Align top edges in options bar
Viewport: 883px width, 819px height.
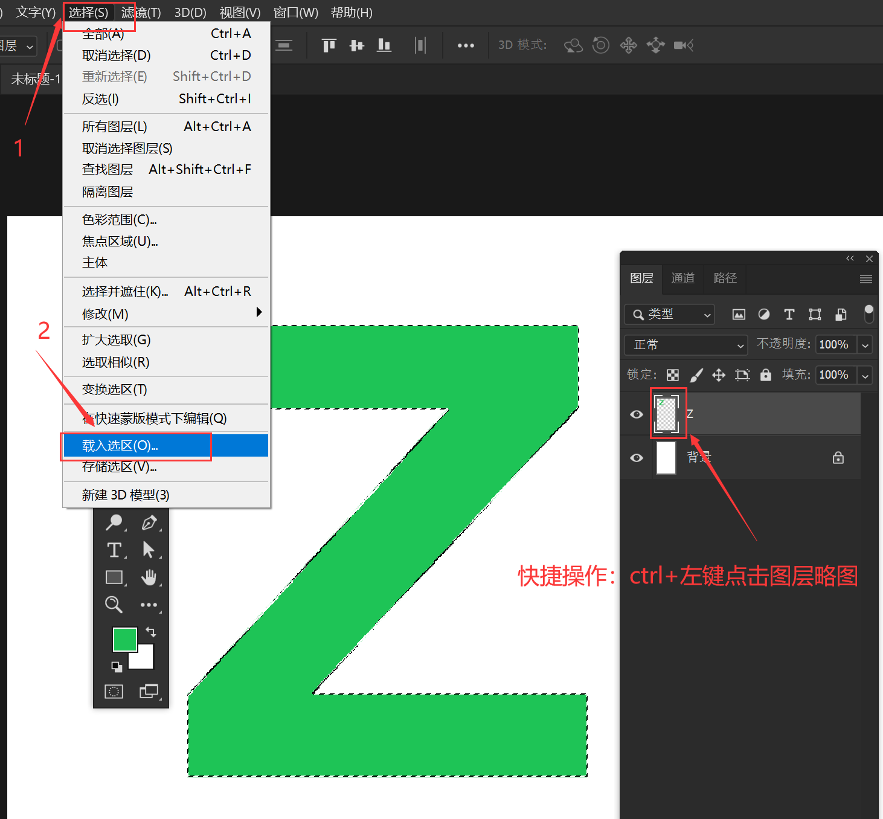(x=329, y=45)
